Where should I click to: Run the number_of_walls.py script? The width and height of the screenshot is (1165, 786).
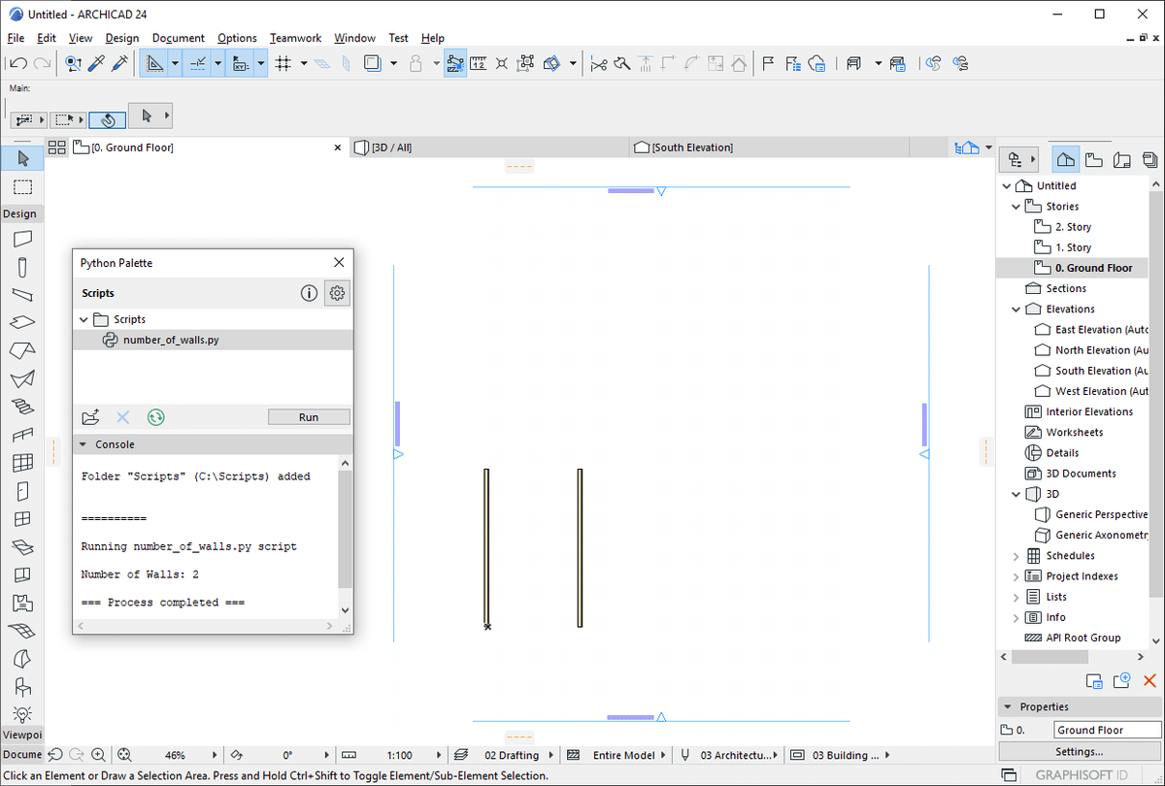[x=309, y=416]
